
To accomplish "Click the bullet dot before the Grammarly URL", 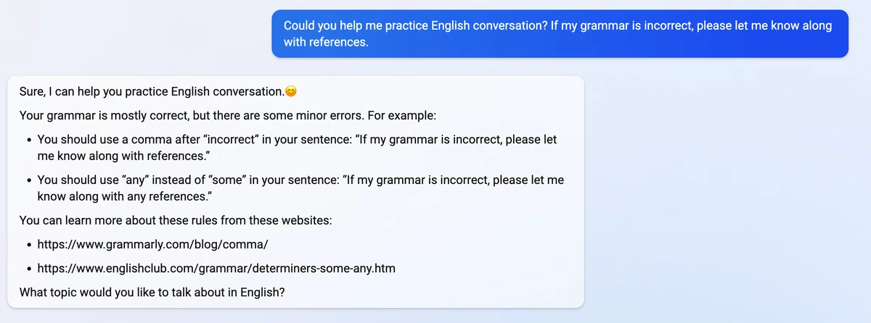I will 29,245.
